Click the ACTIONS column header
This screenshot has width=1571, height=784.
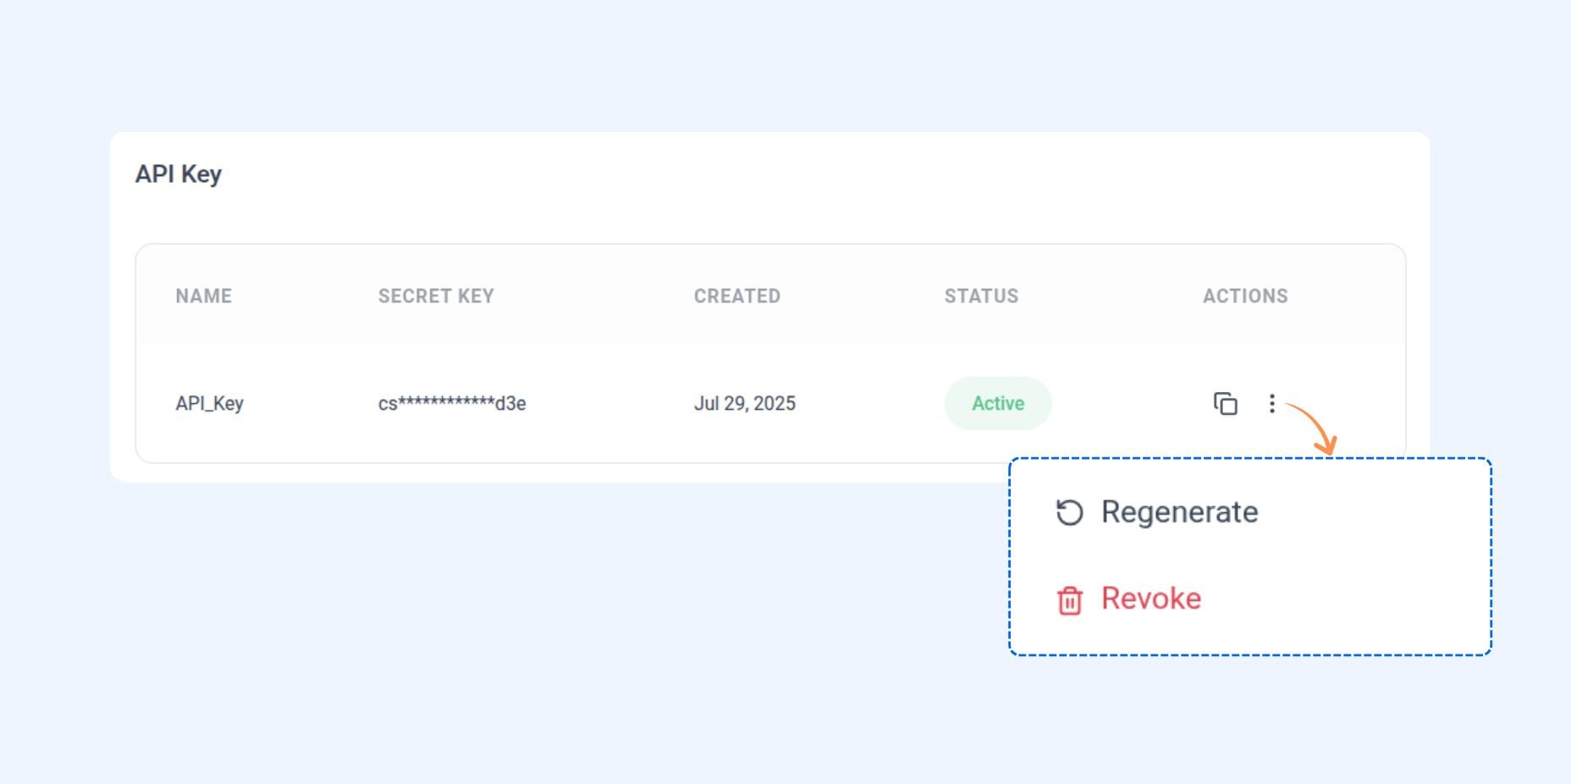click(1245, 296)
